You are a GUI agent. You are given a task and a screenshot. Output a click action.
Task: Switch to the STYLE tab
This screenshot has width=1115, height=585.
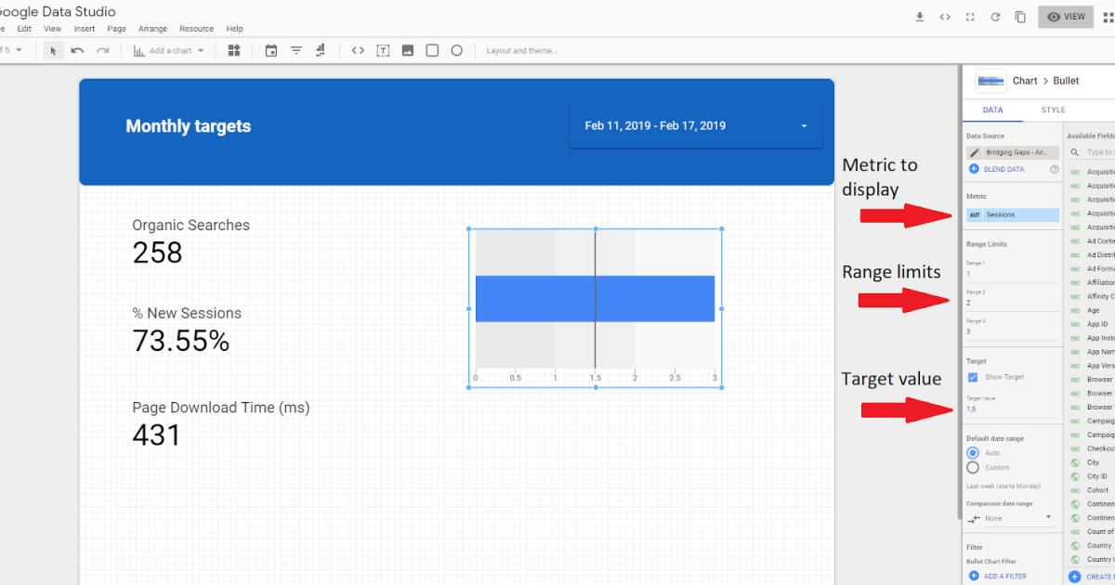(x=1053, y=110)
